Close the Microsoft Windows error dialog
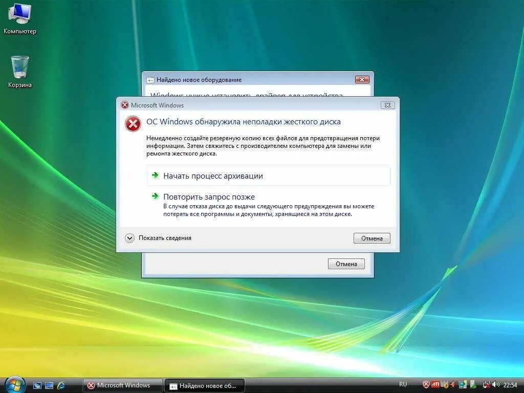This screenshot has height=393, width=524. pos(388,105)
